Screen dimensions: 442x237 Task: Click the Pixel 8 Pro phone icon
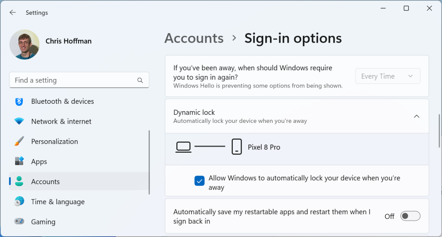tap(237, 147)
